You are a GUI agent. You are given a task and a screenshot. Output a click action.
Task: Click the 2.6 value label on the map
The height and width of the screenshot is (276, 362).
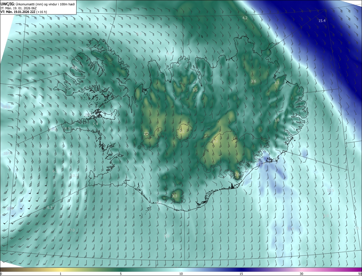coord(237,175)
